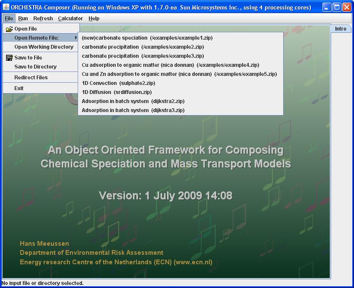Click the 'Version: 1 July 2009 14:08' text
354x288 pixels.
coord(165,196)
